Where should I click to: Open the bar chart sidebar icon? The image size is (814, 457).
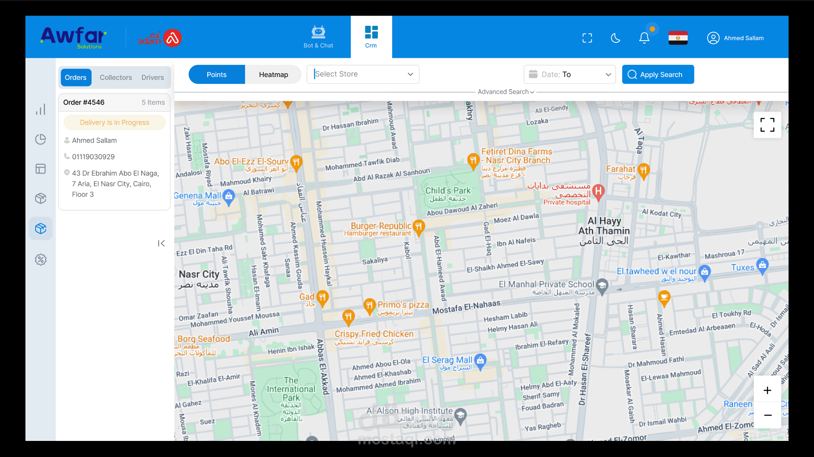[x=41, y=110]
